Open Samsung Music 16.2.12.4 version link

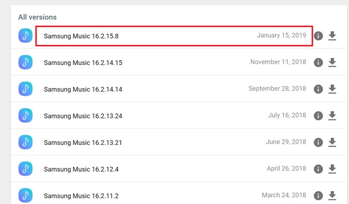point(81,169)
